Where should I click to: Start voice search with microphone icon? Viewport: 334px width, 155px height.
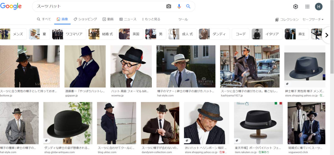[x=179, y=6]
